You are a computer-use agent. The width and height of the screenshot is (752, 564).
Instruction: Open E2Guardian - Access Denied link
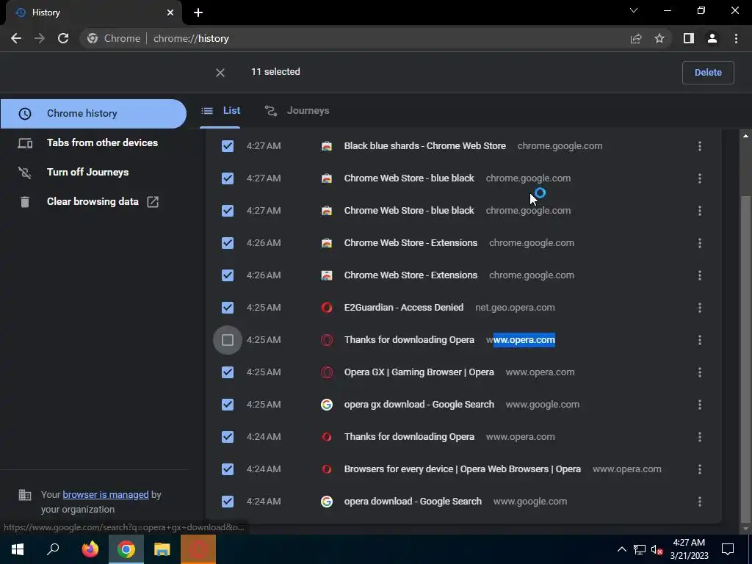pos(404,308)
